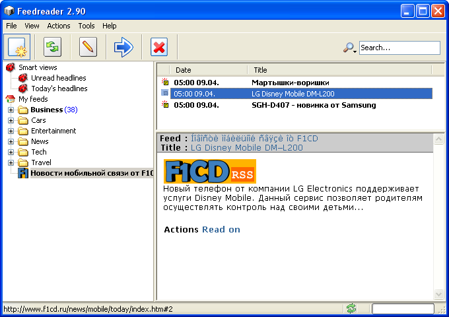Click the Cars folder icon
Image resolution: width=449 pixels, height=317 pixels.
pyautogui.click(x=23, y=121)
